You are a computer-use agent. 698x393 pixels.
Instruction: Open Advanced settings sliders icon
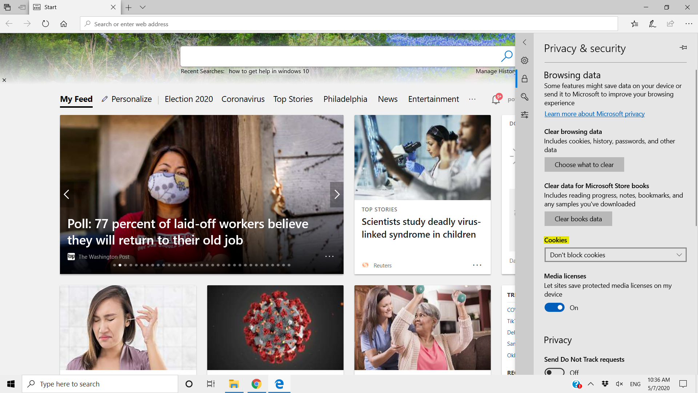click(524, 115)
